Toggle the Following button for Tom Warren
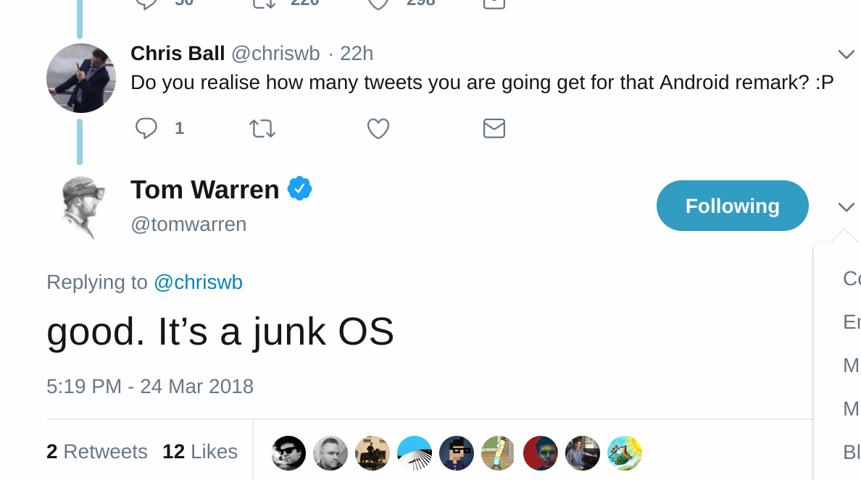This screenshot has width=861, height=480. click(733, 206)
